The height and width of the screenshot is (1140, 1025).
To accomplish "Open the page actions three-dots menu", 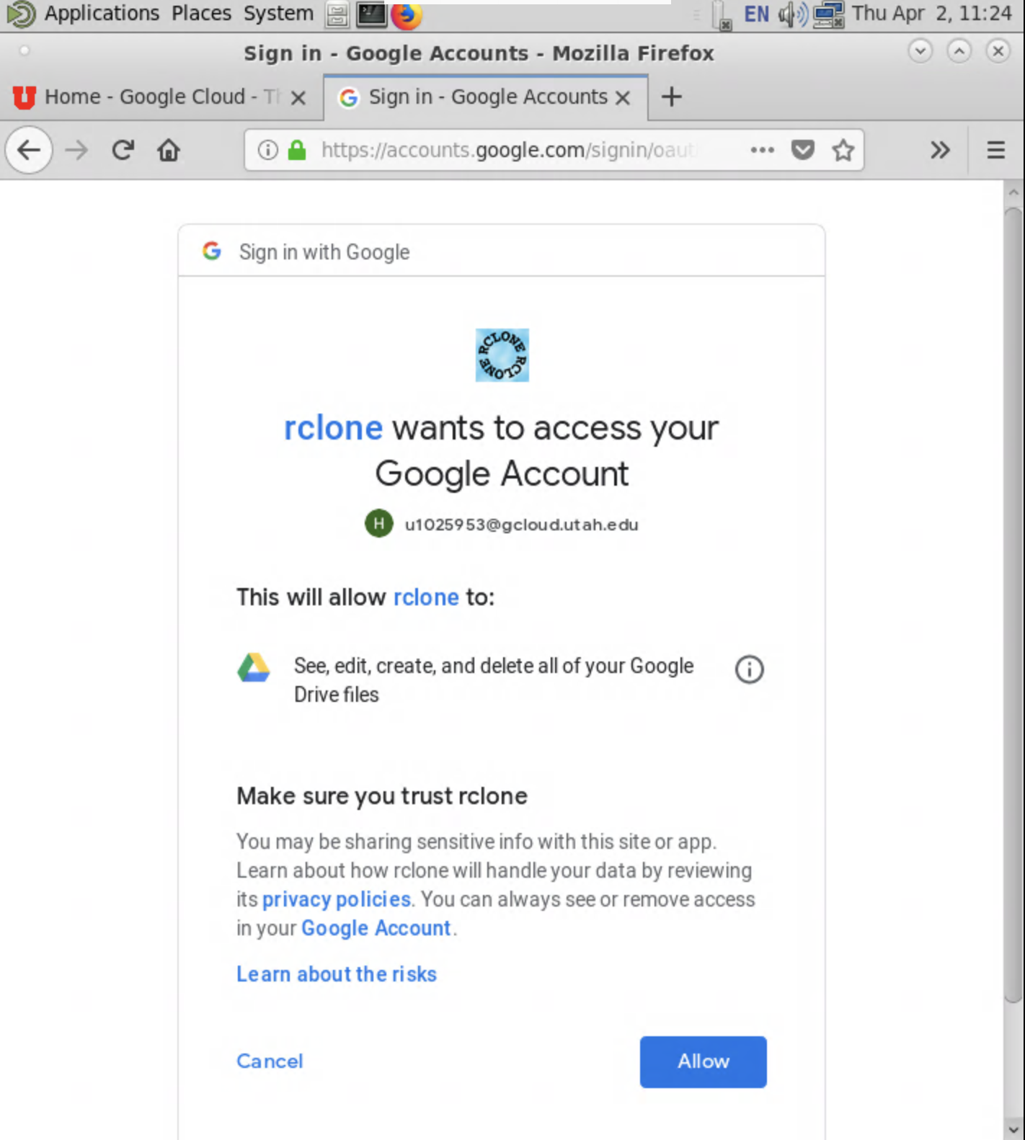I will 762,150.
